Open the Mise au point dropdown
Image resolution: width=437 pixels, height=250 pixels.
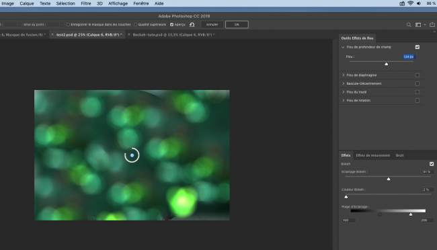(x=62, y=24)
